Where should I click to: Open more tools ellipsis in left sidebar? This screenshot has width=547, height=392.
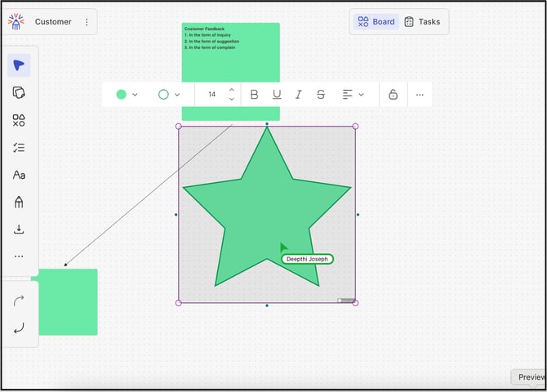19,256
